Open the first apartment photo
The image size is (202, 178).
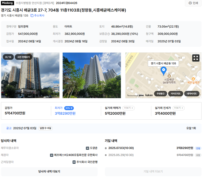[30, 75]
